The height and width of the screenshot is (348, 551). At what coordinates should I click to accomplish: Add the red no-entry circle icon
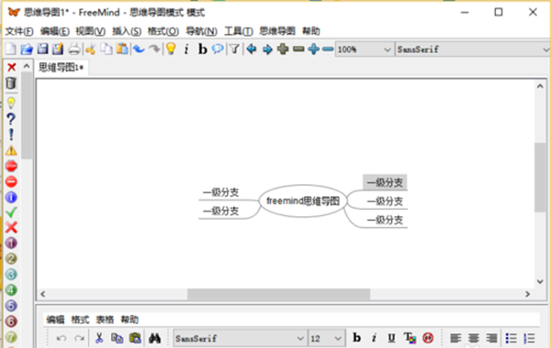(11, 181)
